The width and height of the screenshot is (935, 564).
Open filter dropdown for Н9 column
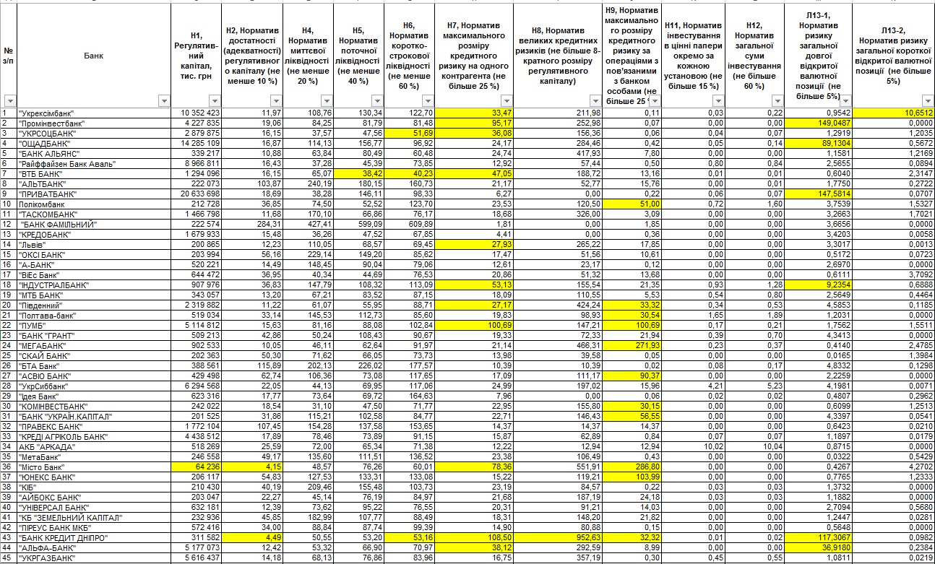pyautogui.click(x=655, y=101)
